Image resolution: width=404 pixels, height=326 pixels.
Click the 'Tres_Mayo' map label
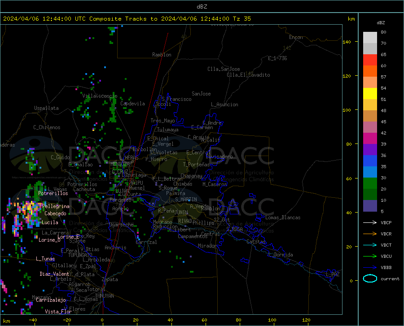pos(162,121)
